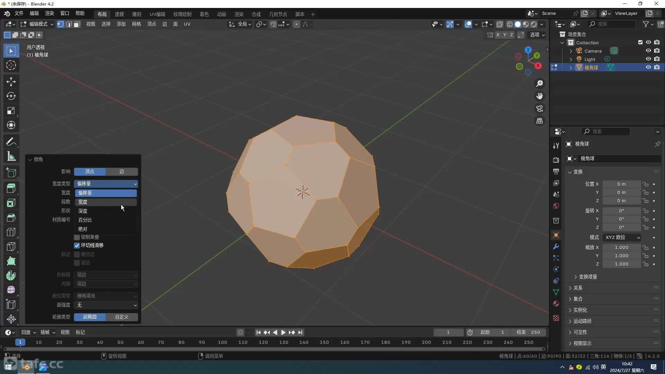Select the Scale tool
This screenshot has height=374, width=665.
(x=11, y=110)
